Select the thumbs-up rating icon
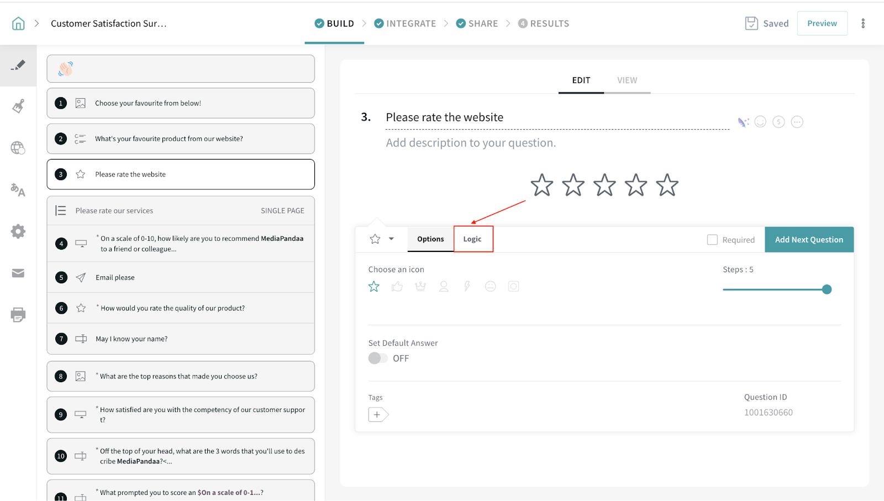This screenshot has width=884, height=501. [397, 286]
